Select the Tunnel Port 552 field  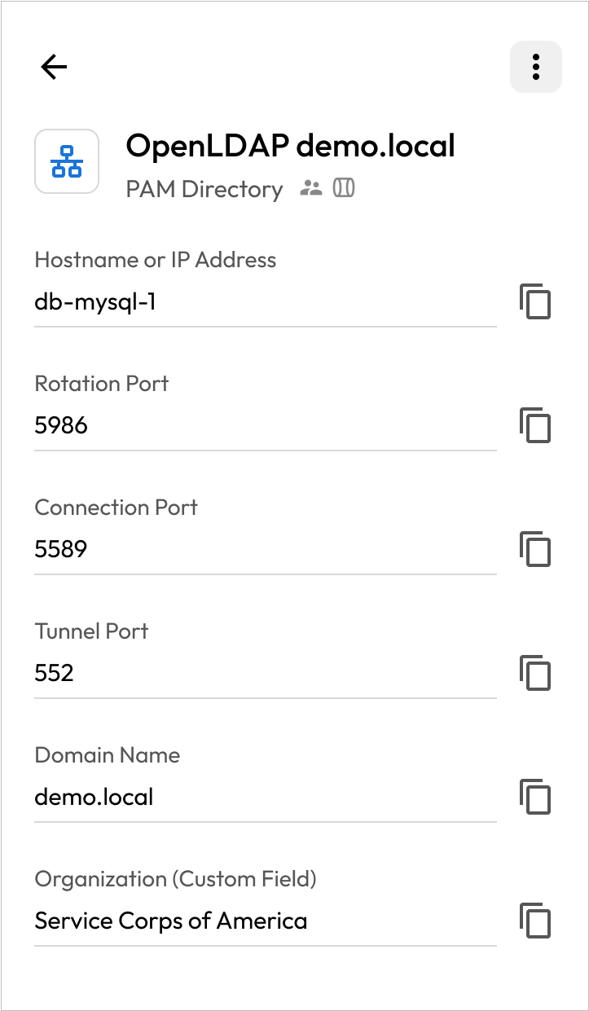coord(265,673)
